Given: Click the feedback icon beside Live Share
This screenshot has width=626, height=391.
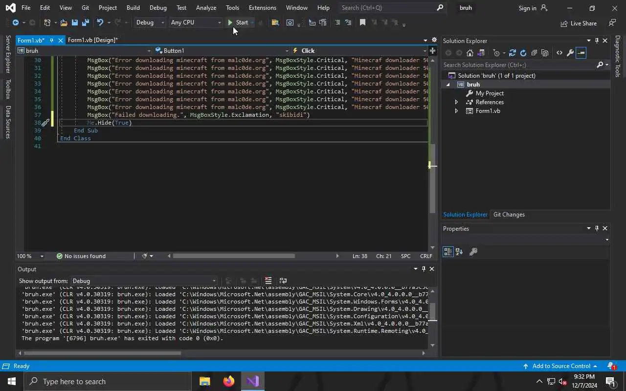Looking at the screenshot, I should point(612,23).
